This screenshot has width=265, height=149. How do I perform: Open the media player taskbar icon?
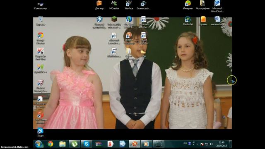point(146,144)
